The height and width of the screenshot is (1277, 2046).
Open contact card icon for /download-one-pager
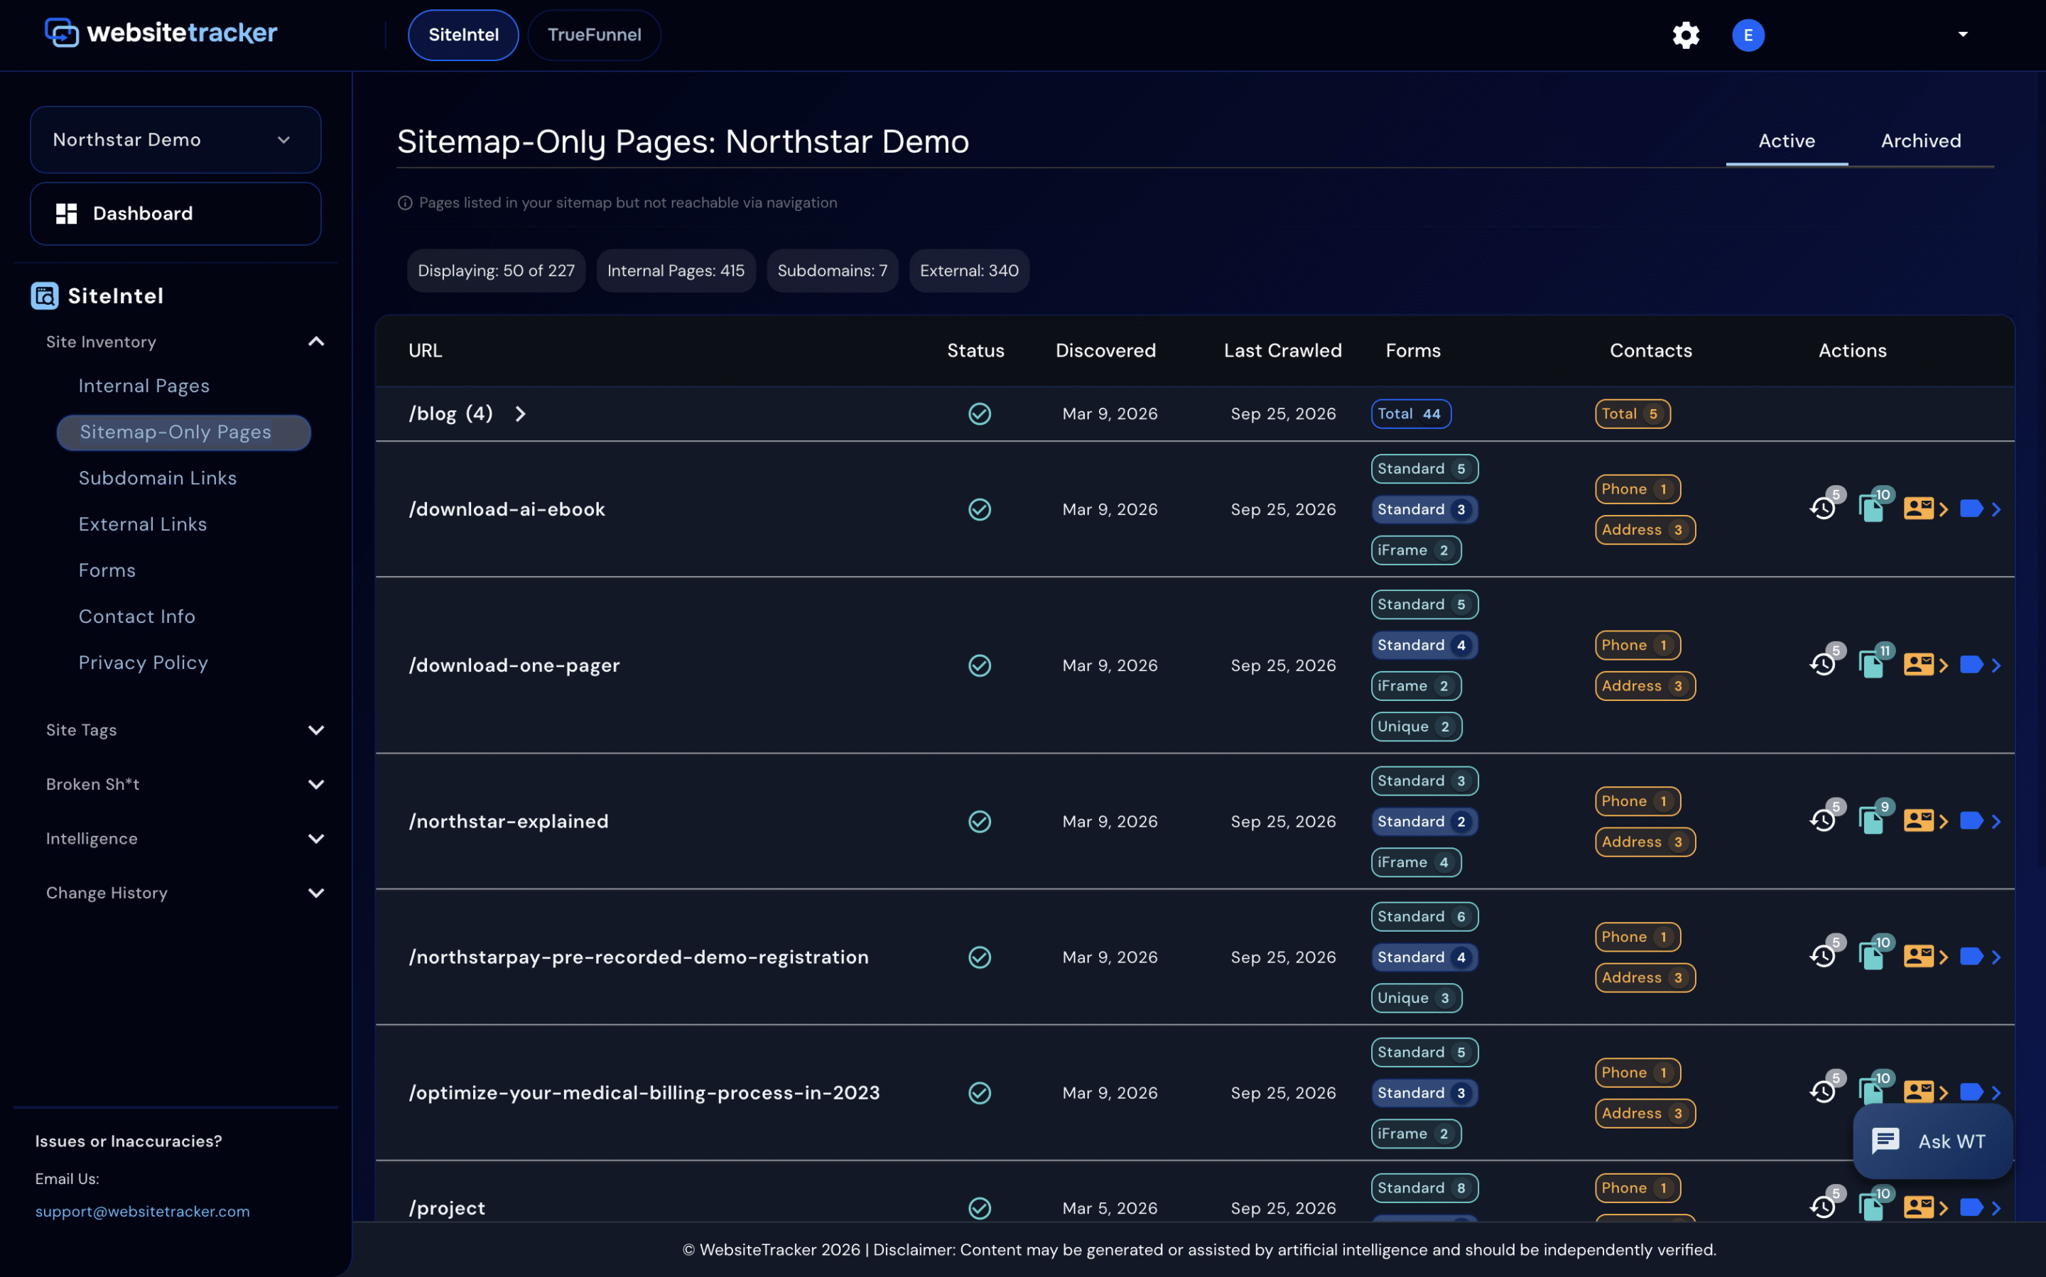point(1918,665)
